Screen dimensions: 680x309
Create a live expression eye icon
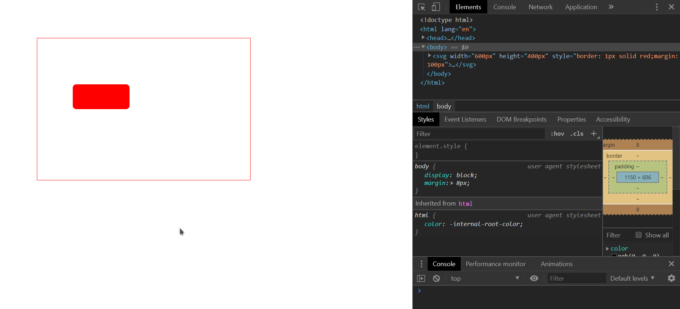pyautogui.click(x=534, y=279)
